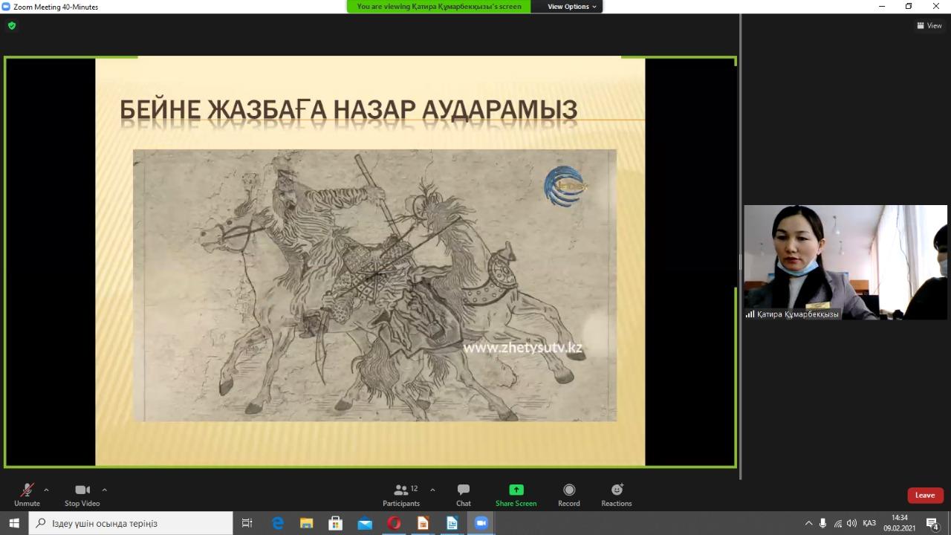Select the presenter's video thumbnail
The width and height of the screenshot is (951, 535).
pos(845,262)
